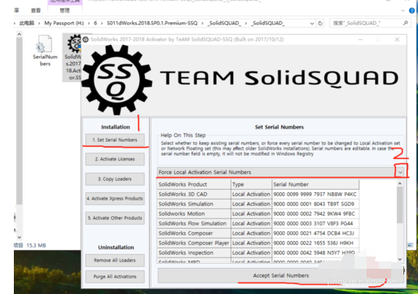The height and width of the screenshot is (294, 418).
Task: Click the SolidWorks Inspection serial number cell
Action: [315, 253]
